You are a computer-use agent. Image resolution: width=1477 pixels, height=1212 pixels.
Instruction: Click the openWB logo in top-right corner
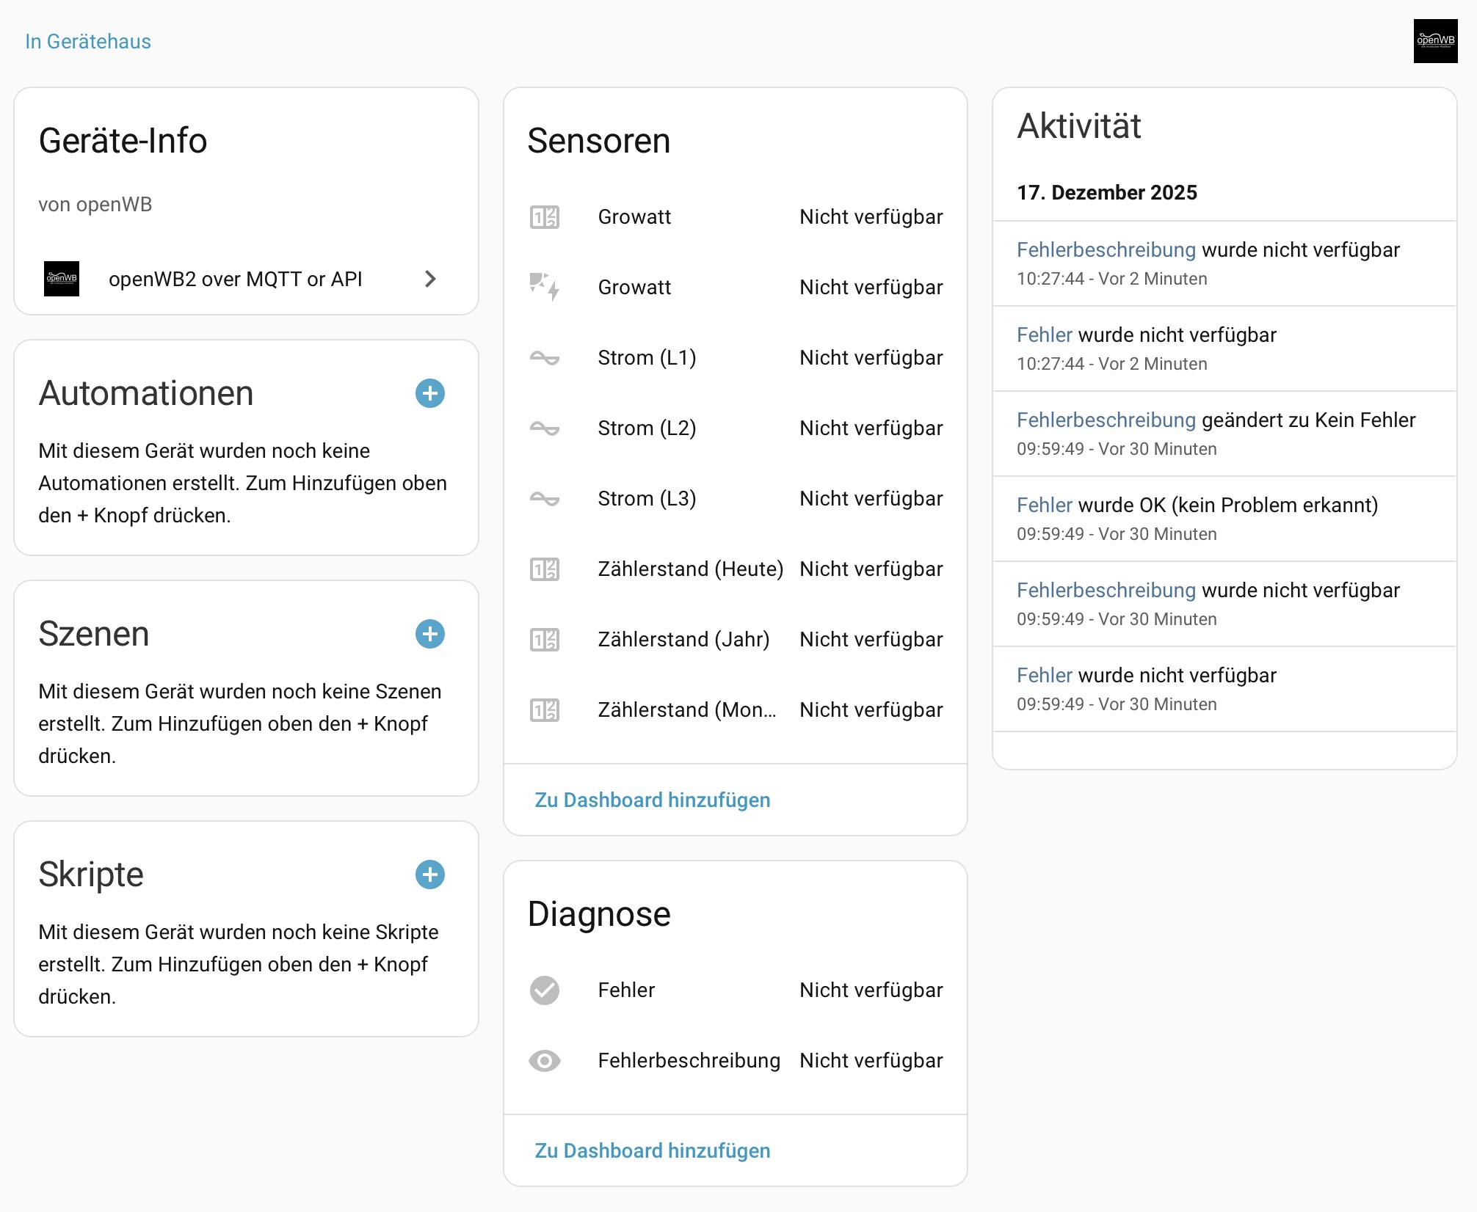1435,41
